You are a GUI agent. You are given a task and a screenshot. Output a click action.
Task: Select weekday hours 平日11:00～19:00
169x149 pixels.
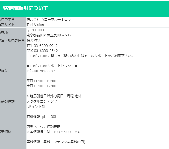pos(41,81)
